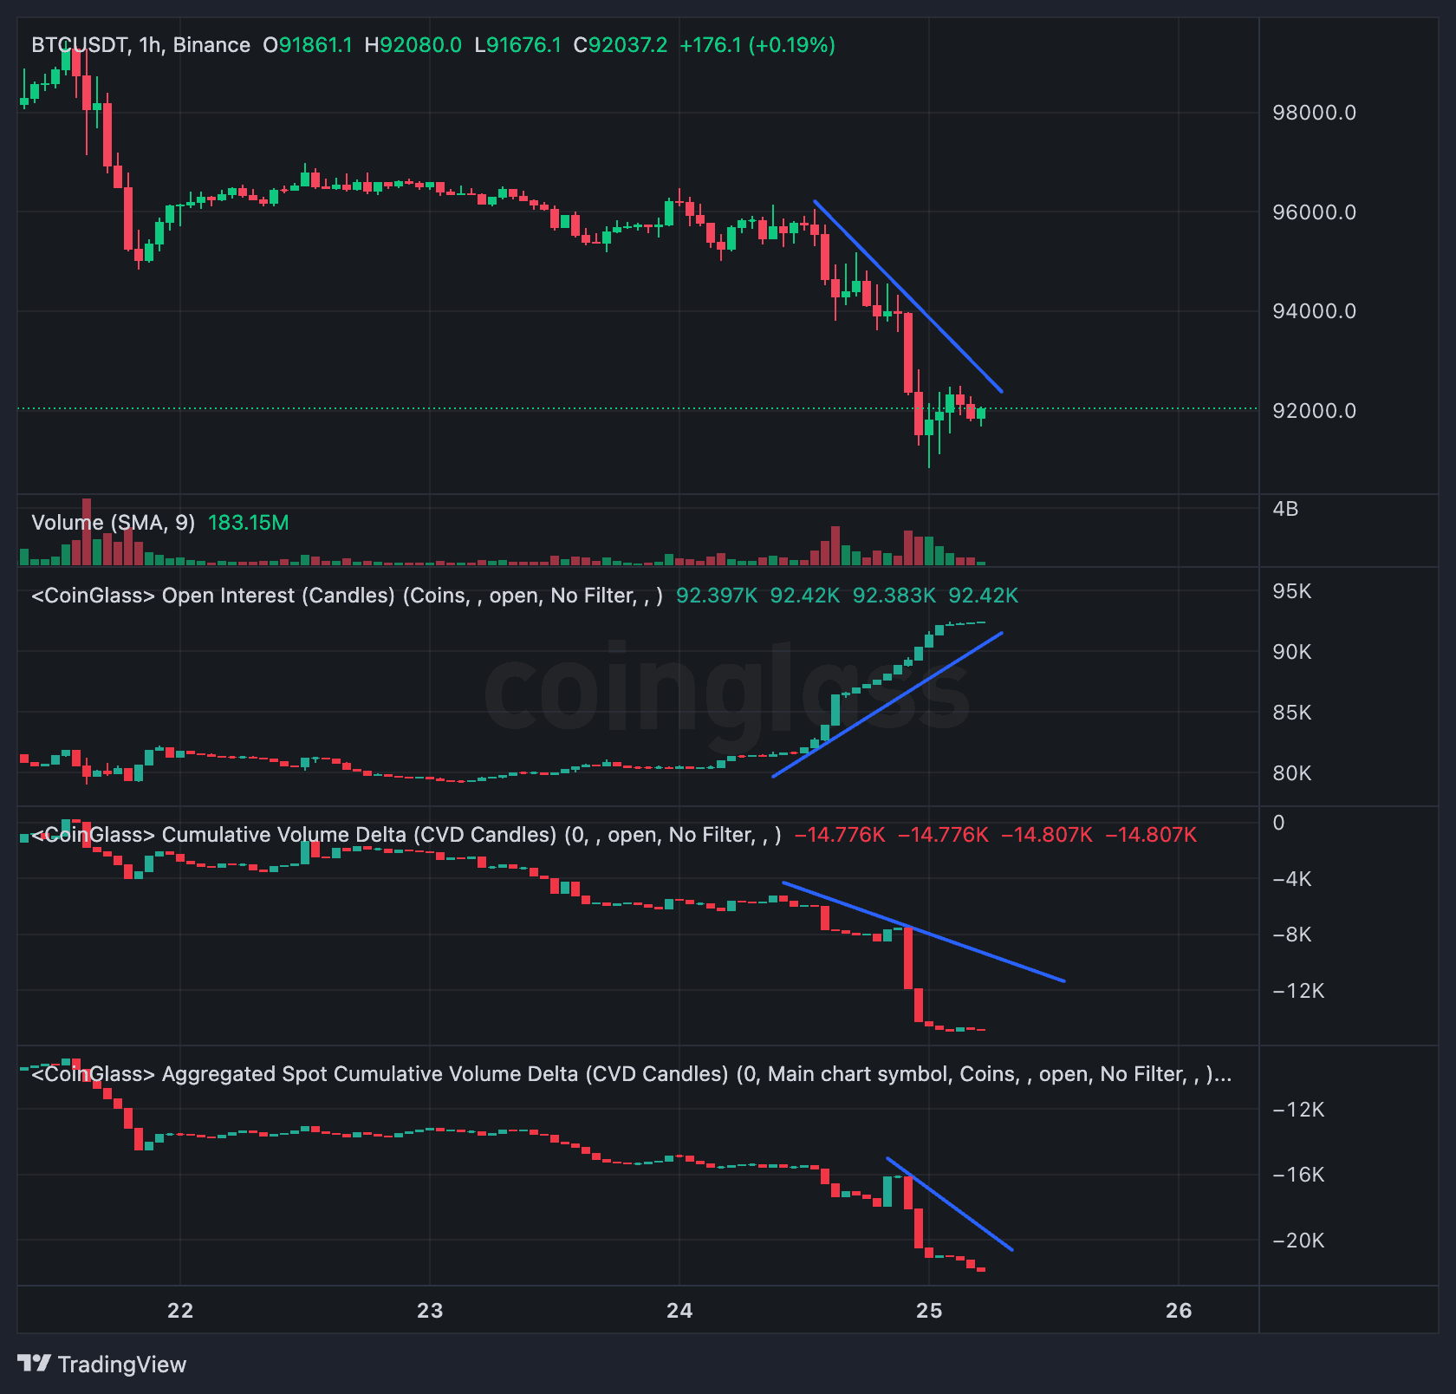The image size is (1456, 1394).
Task: Click date 26 on the time axis
Action: (x=1179, y=1310)
